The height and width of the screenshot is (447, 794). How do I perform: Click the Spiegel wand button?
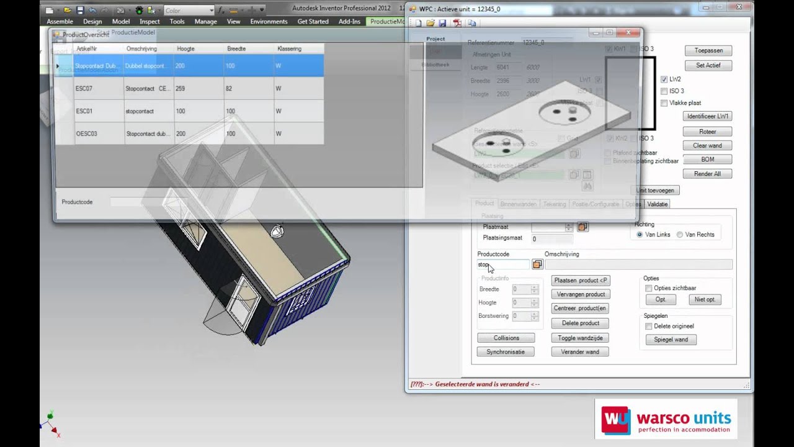(671, 340)
